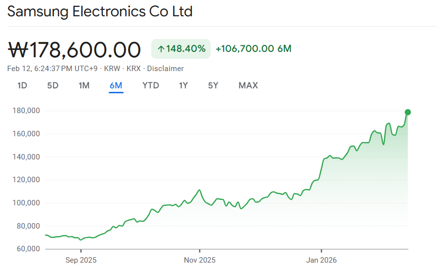Click the ₩178,600.00 price value
The width and height of the screenshot is (437, 273).
pyautogui.click(x=75, y=50)
